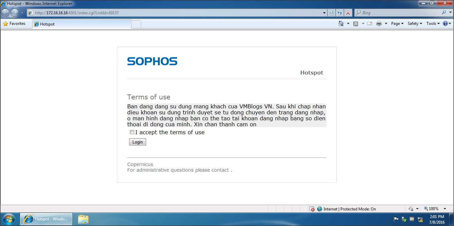Click into the Bing search field
Image resolution: width=454 pixels, height=226 pixels.
click(399, 13)
